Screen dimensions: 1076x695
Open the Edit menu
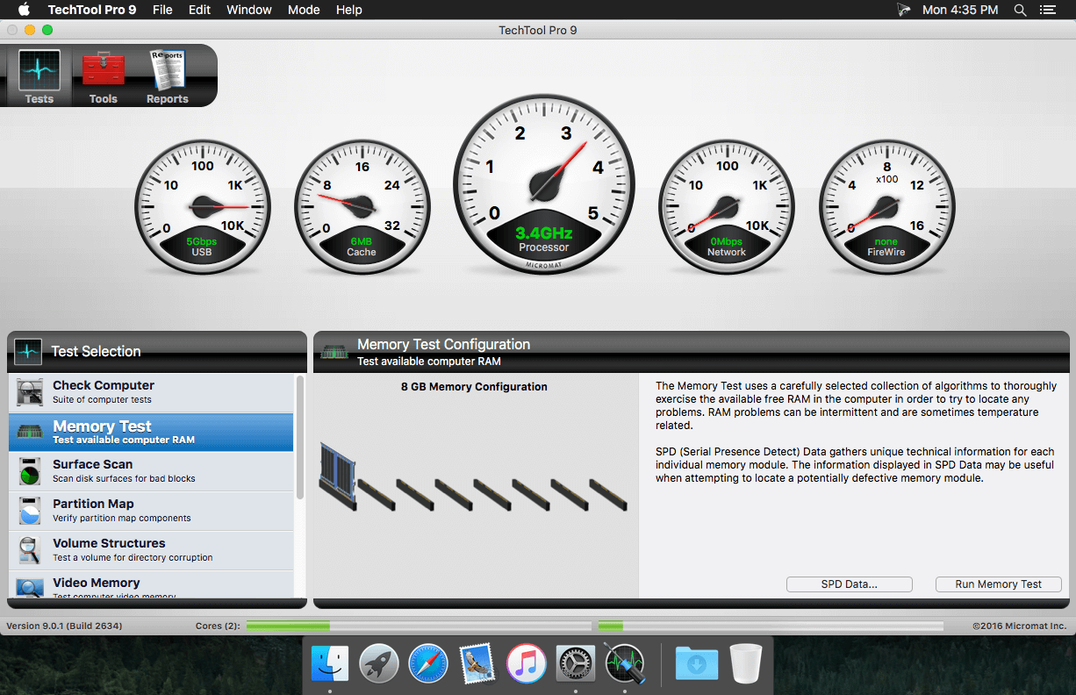pos(200,10)
